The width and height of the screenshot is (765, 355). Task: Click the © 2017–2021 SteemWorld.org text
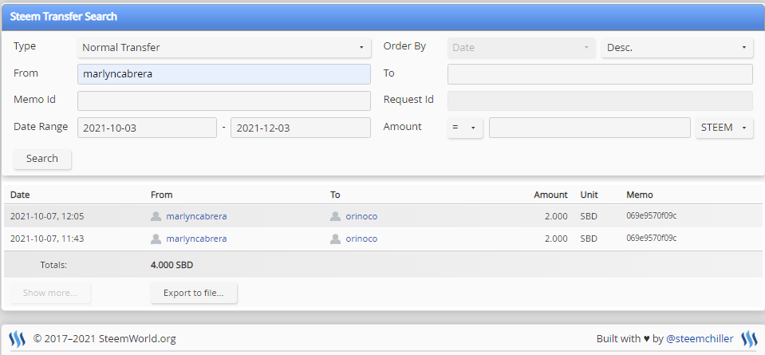(x=104, y=339)
